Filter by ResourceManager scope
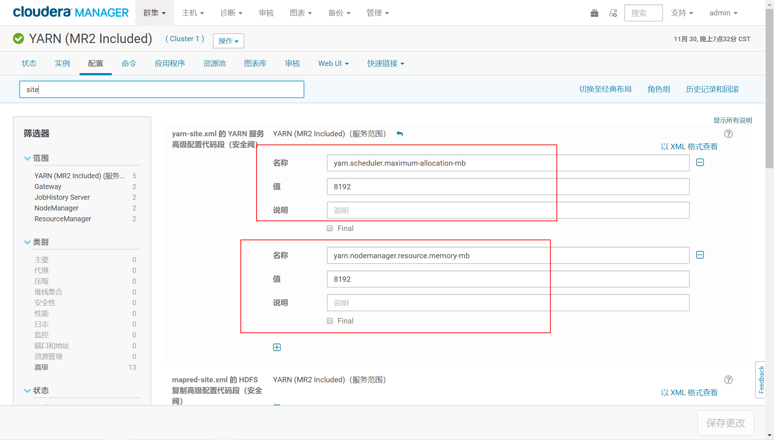The width and height of the screenshot is (774, 440). coord(63,219)
